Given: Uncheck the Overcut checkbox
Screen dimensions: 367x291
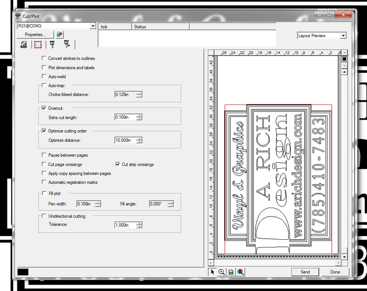Looking at the screenshot, I should (44, 108).
